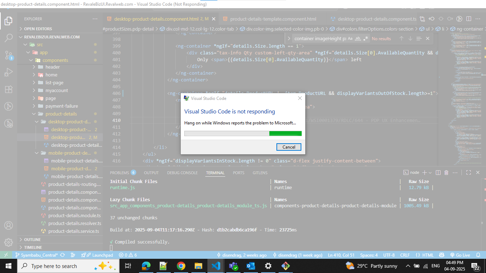
Task: Click the find widget search input field
Action: [319, 38]
